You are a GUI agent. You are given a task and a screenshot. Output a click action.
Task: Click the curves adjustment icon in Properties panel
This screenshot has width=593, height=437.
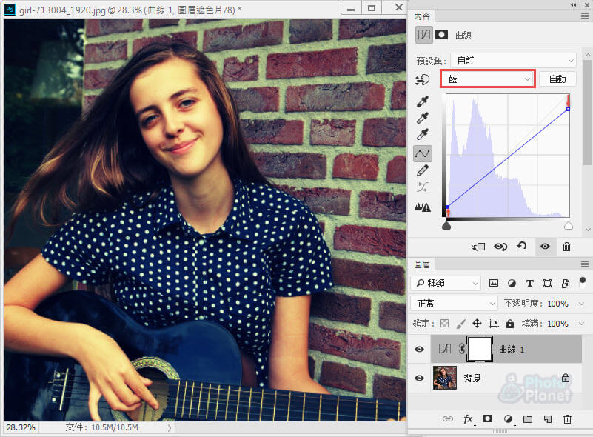(x=424, y=36)
